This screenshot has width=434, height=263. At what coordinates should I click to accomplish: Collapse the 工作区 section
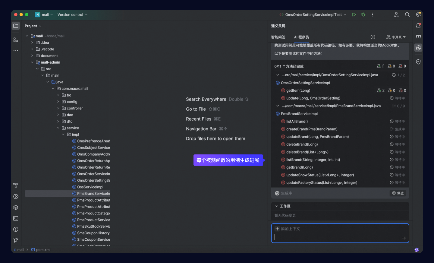click(277, 206)
